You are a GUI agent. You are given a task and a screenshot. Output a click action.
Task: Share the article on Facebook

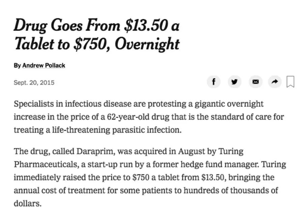(x=213, y=82)
